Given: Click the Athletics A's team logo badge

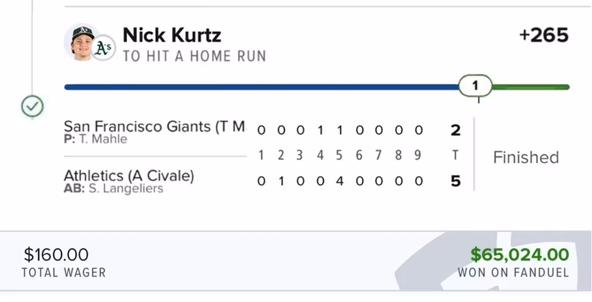Looking at the screenshot, I should point(103,48).
